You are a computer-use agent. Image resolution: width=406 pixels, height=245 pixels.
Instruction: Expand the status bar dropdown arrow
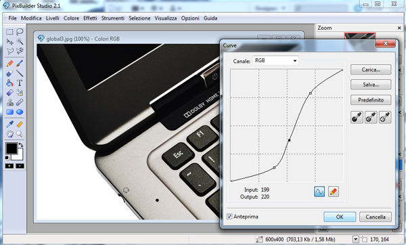tap(356, 240)
